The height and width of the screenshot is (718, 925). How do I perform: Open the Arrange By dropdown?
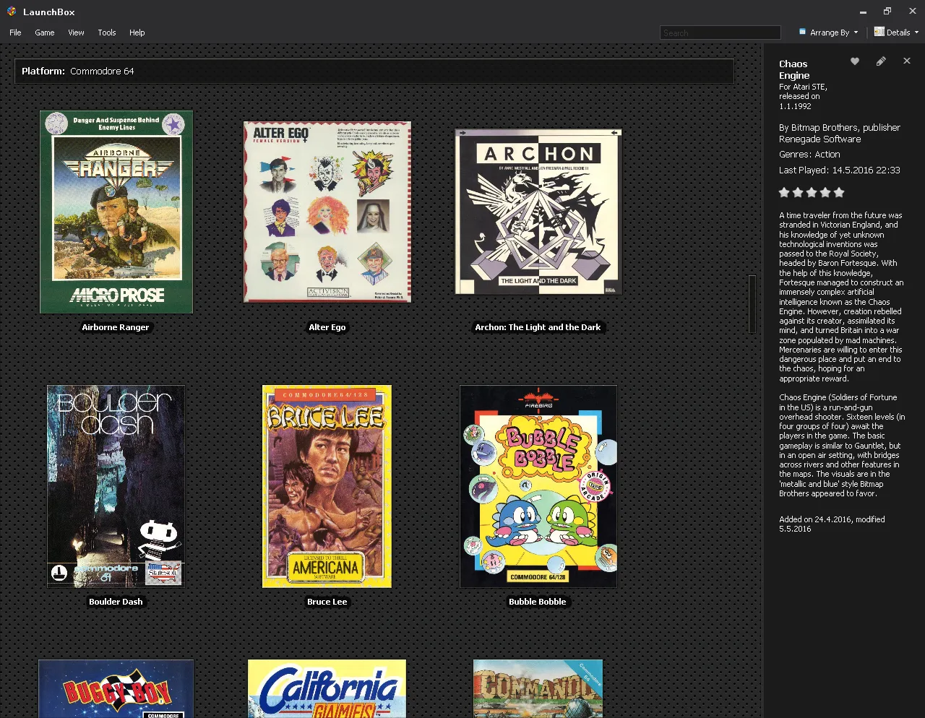pos(828,33)
